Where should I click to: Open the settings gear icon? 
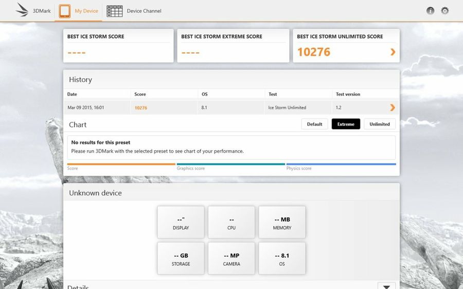pyautogui.click(x=445, y=11)
